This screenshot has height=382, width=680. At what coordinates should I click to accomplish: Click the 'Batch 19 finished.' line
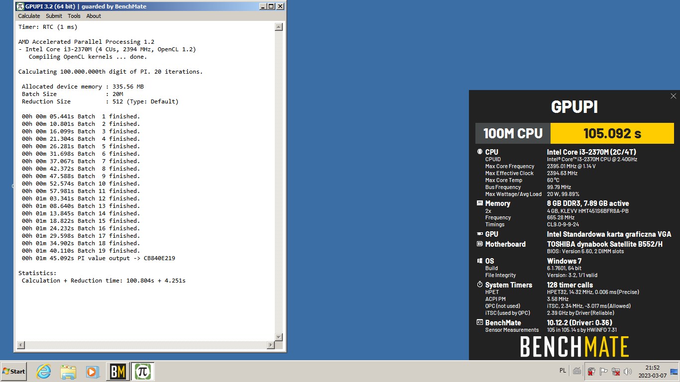coord(81,251)
